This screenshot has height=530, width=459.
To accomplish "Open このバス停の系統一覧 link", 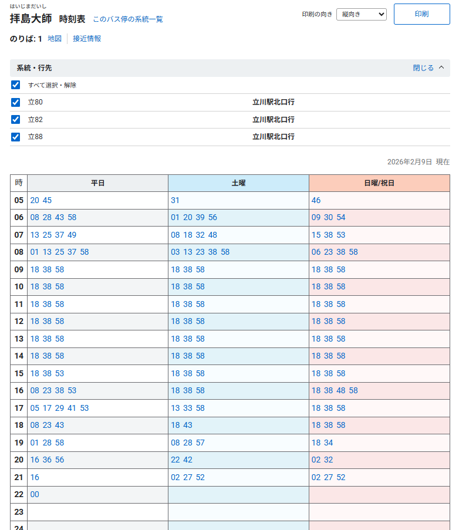I will pos(128,19).
